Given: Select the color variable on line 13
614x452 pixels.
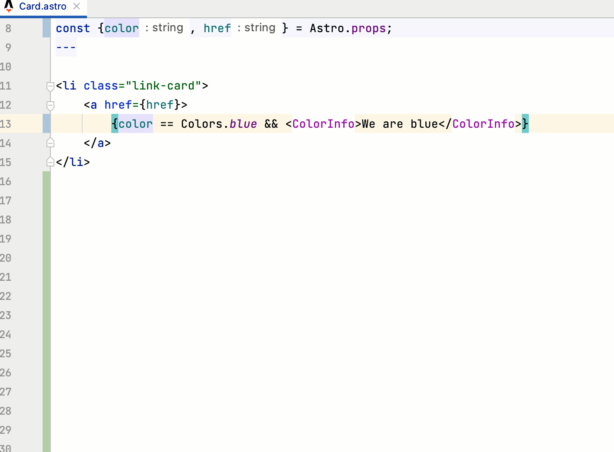Looking at the screenshot, I should tap(135, 123).
